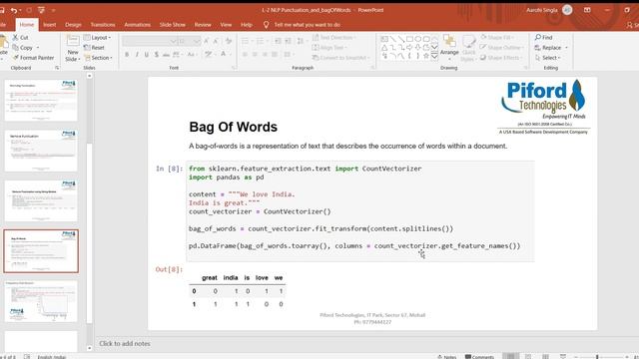Click the right arrow shape in gallery
This screenshot has width=639, height=359.
point(409,48)
